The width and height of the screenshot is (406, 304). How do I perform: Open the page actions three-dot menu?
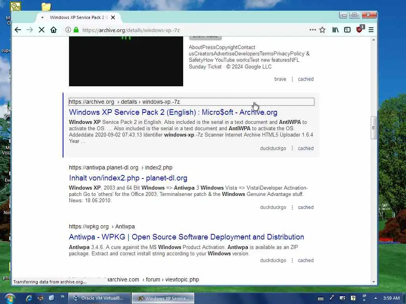coord(312,30)
